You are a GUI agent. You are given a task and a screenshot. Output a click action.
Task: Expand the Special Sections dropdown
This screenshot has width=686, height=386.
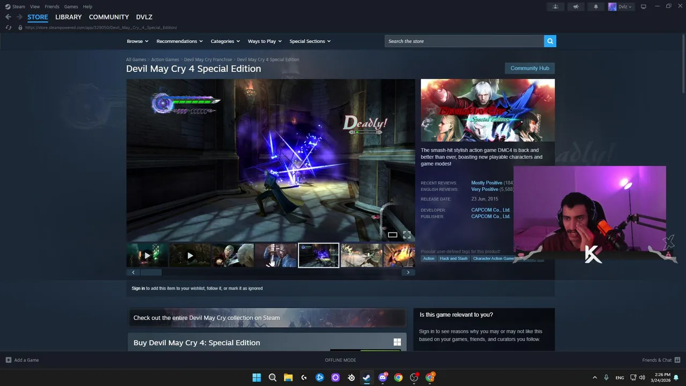(310, 41)
